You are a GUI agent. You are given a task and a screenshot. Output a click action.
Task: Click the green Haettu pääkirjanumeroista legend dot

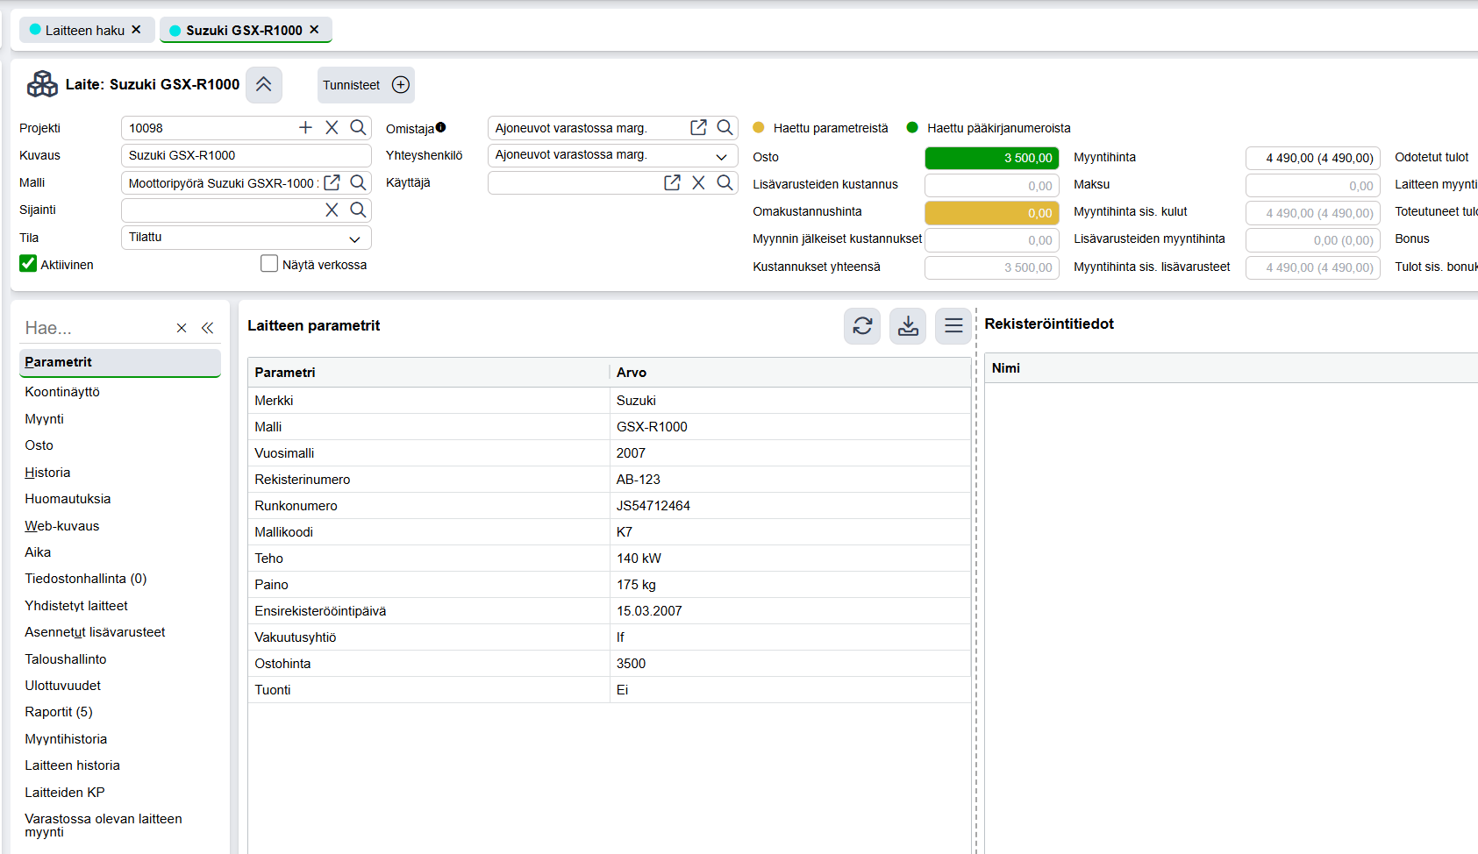tap(912, 128)
